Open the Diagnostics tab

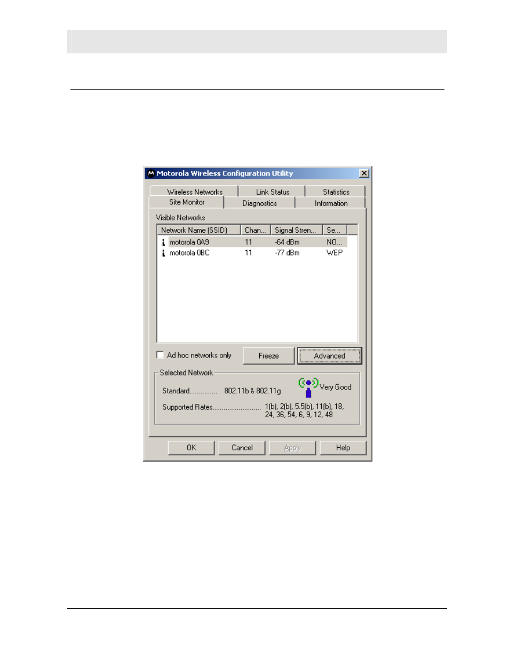[260, 203]
